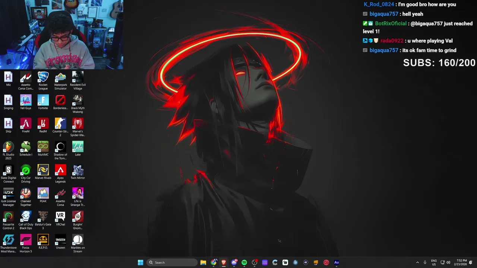Click the Focusrite Control 2 icon

click(8, 220)
